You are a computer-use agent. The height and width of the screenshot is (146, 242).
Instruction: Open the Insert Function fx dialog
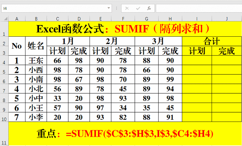tap(149, 8)
